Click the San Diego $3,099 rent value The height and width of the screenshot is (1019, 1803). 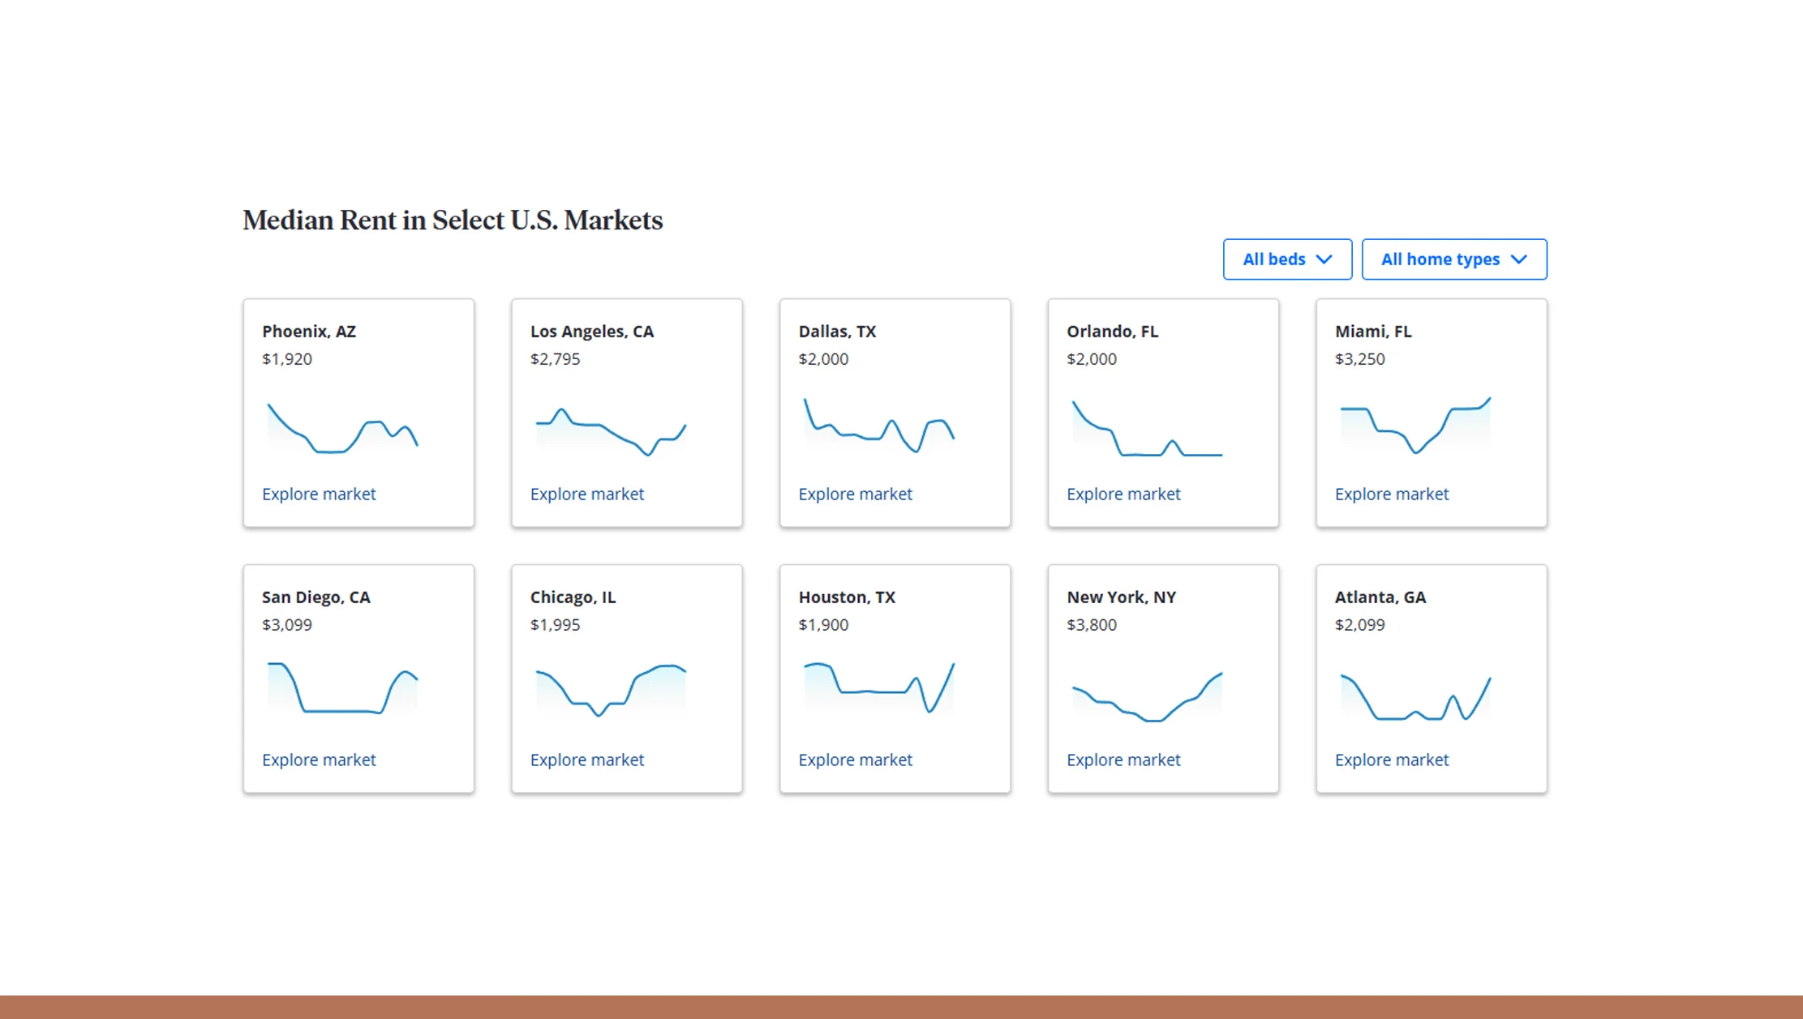click(285, 624)
